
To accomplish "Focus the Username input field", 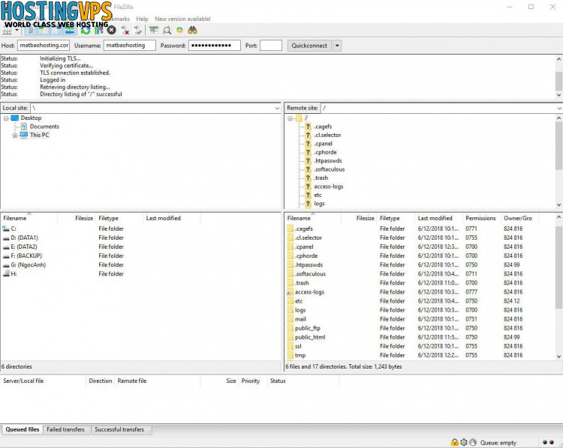I will 130,46.
